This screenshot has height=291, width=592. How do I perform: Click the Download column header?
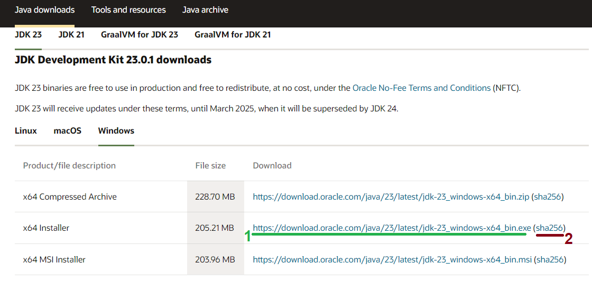(x=272, y=166)
